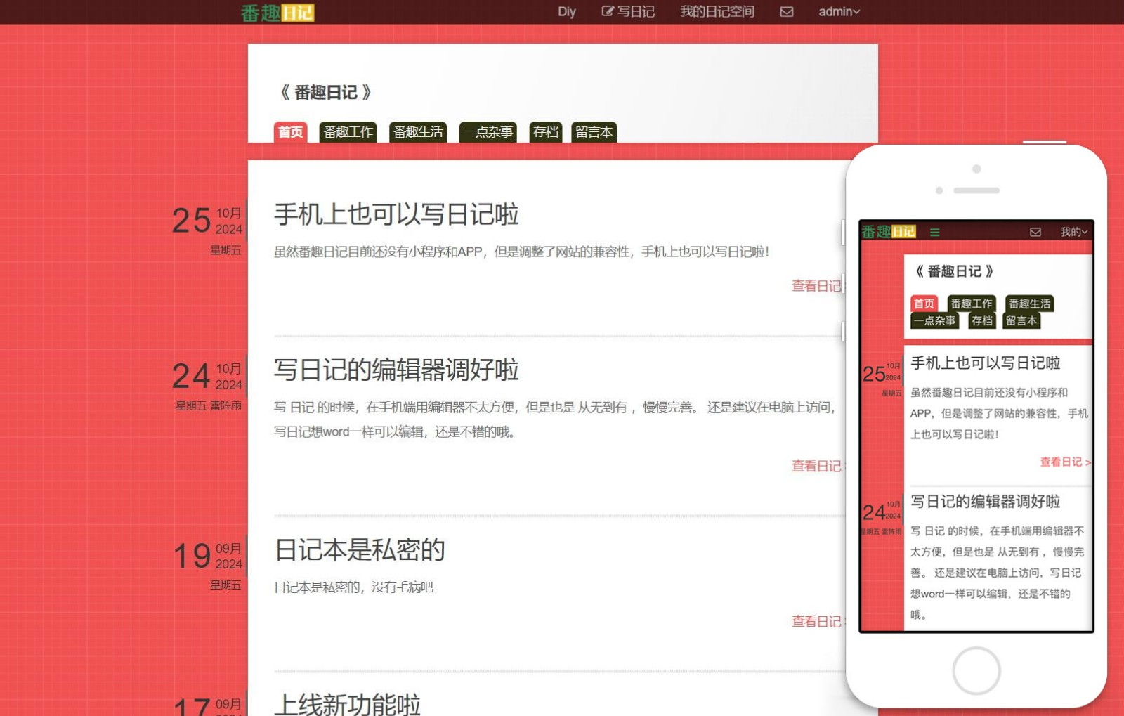1124x716 pixels.
Task: Open the mail envelope icon in top bar
Action: 787,12
